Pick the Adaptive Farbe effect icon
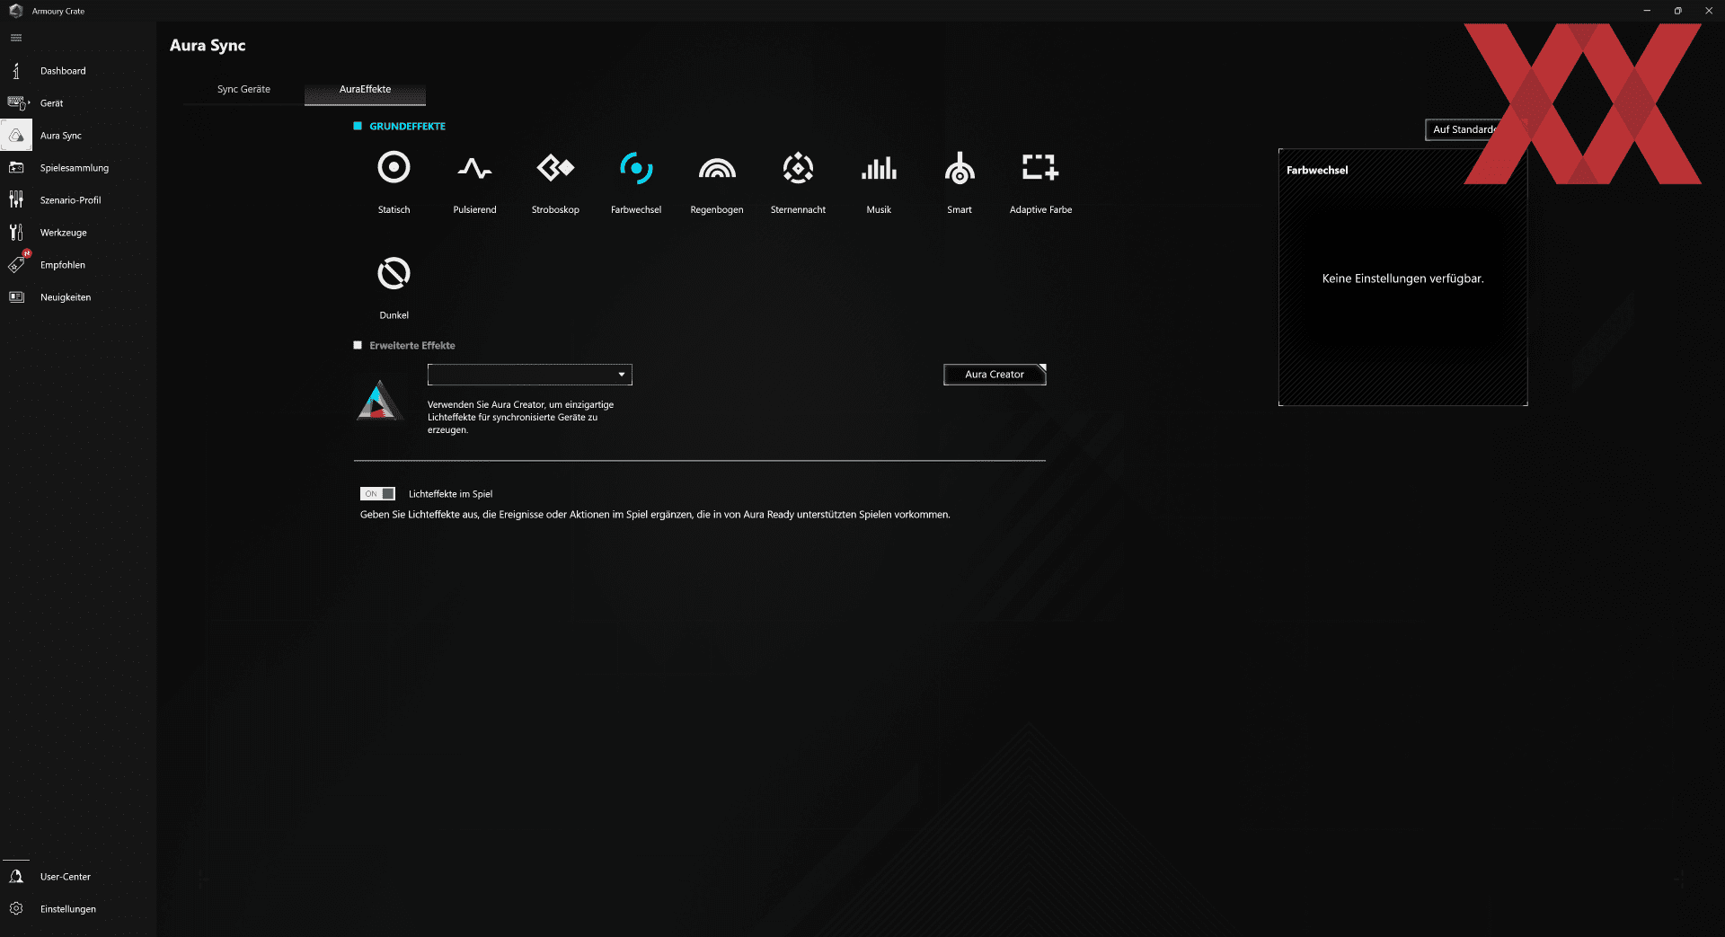Image resolution: width=1725 pixels, height=937 pixels. click(1040, 168)
